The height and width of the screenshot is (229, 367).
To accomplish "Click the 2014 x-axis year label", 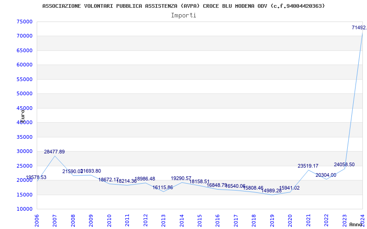I will pyautogui.click(x=182, y=221).
